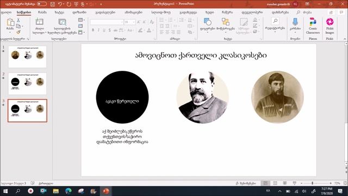
Task: Open the Pickit Images add-in
Action: pos(330,26)
